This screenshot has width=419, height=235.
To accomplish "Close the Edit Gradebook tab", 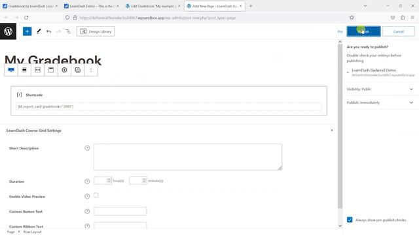I will pyautogui.click(x=179, y=6).
